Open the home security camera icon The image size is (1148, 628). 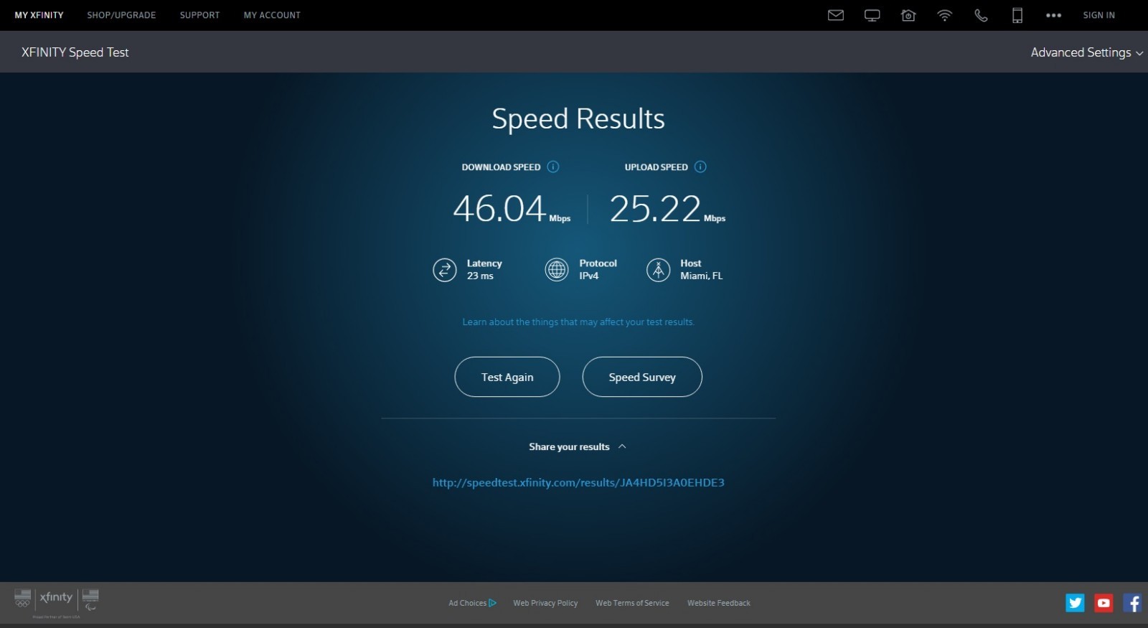point(908,15)
